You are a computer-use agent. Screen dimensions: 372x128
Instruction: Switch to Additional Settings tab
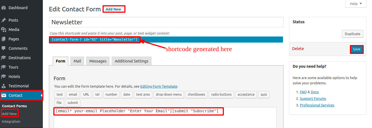[132, 61]
